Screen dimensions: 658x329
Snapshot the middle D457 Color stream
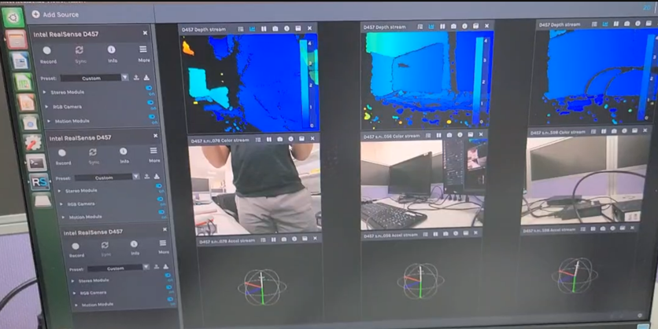pyautogui.click(x=449, y=135)
